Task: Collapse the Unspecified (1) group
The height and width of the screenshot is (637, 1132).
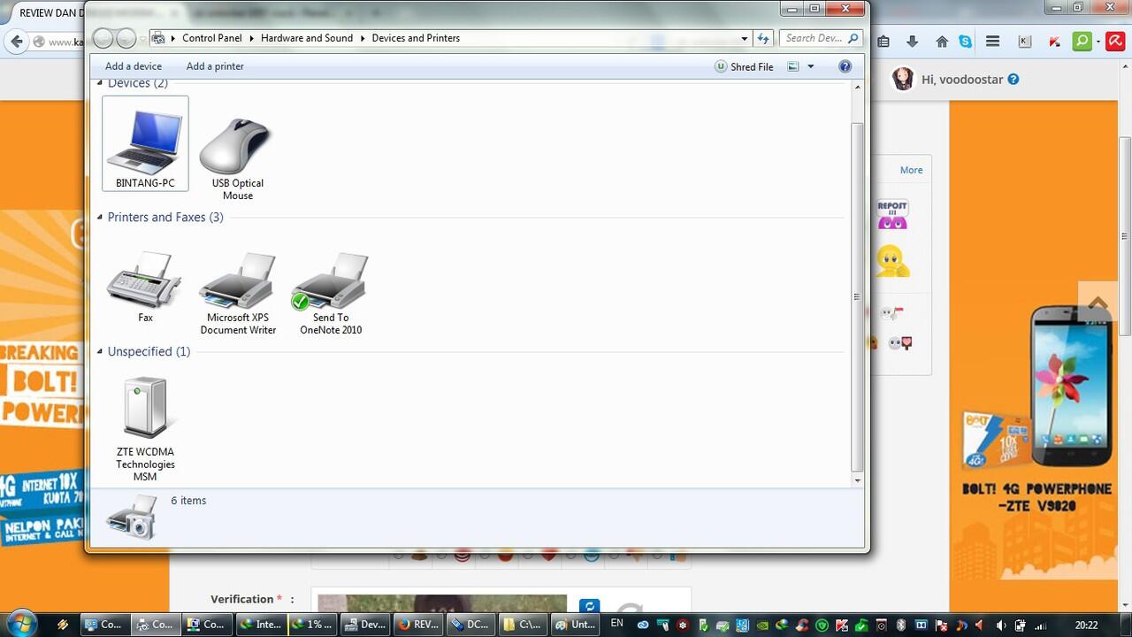Action: [100, 352]
